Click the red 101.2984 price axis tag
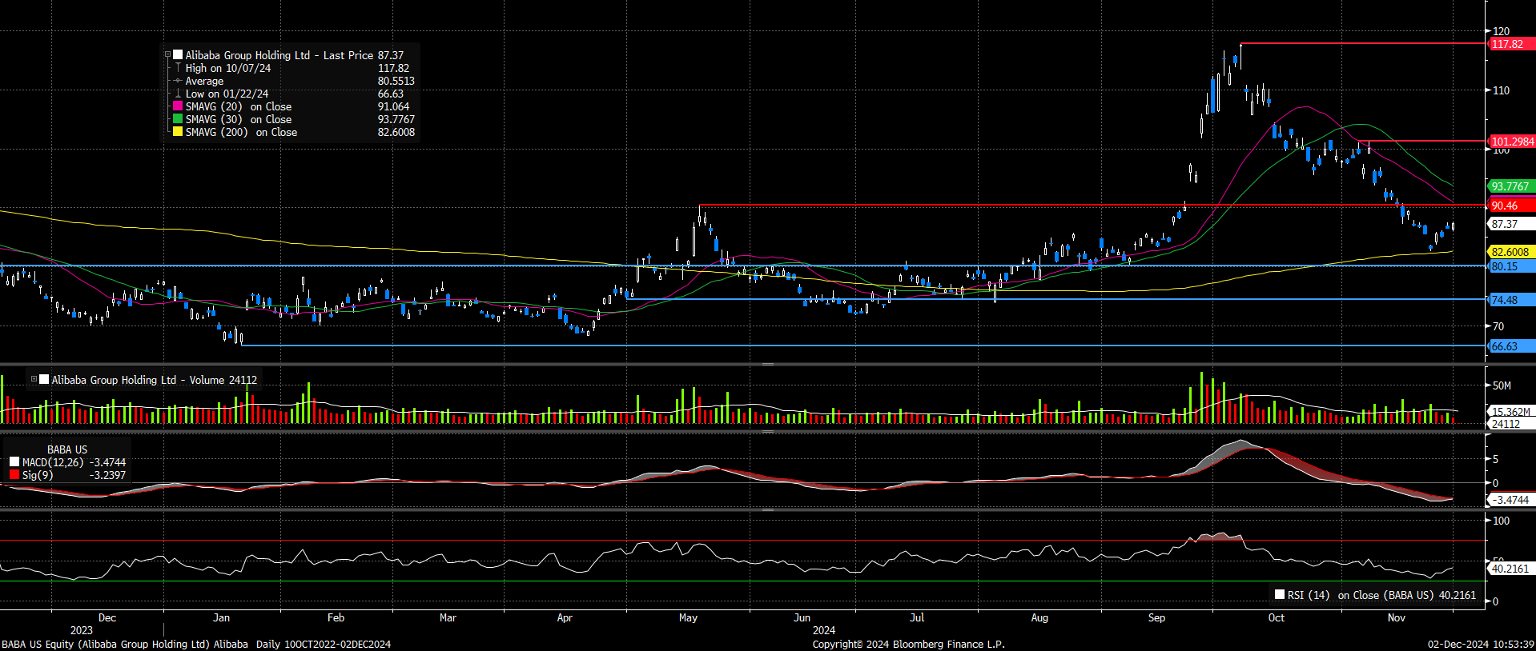The width and height of the screenshot is (1536, 651). (1512, 142)
